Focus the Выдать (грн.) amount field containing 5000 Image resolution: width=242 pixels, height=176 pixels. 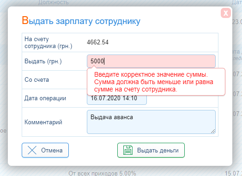(151, 61)
